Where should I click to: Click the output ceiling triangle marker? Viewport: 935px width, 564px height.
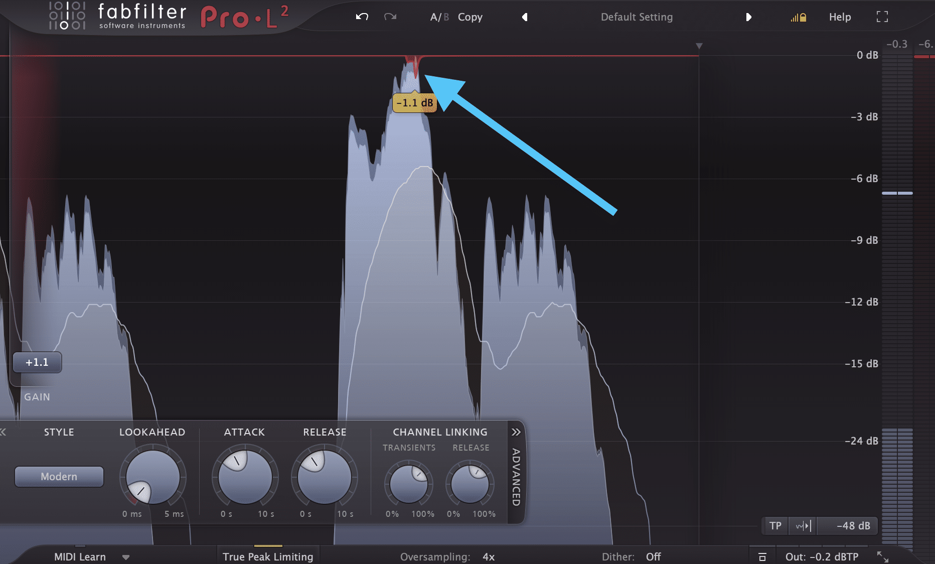click(x=699, y=46)
